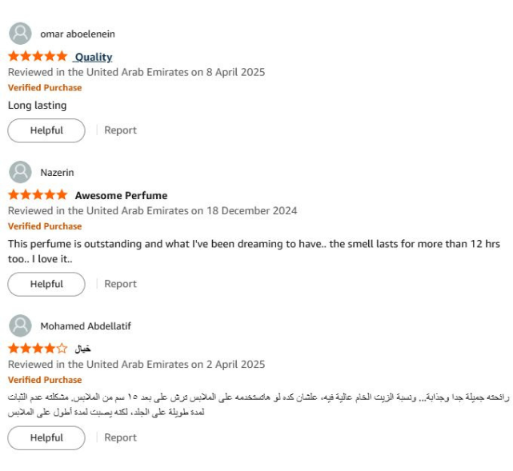
Task: Click Verified Purchase label on omar's review
Action: [x=45, y=88]
